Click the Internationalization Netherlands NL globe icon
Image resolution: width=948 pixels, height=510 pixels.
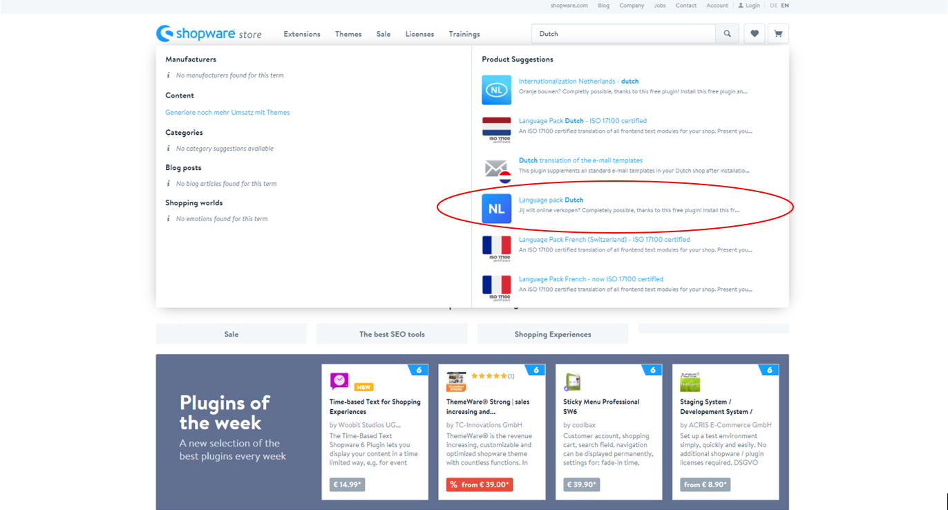[x=496, y=90]
